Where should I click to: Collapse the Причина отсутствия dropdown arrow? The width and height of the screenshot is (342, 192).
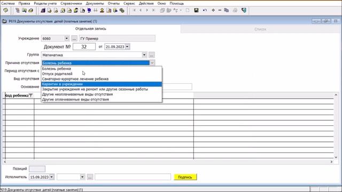[x=152, y=63]
